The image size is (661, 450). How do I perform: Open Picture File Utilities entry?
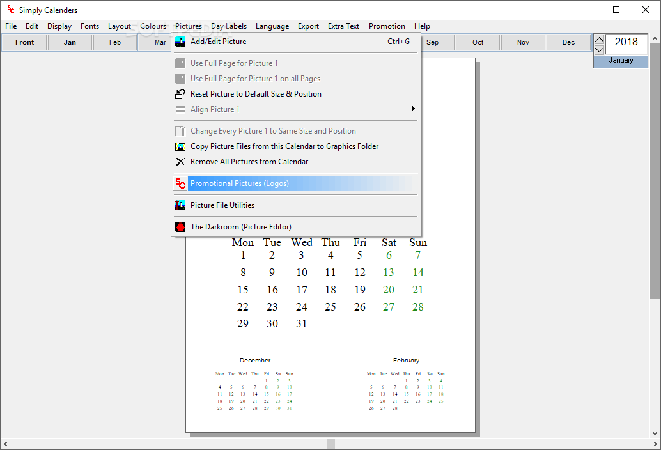(296, 205)
